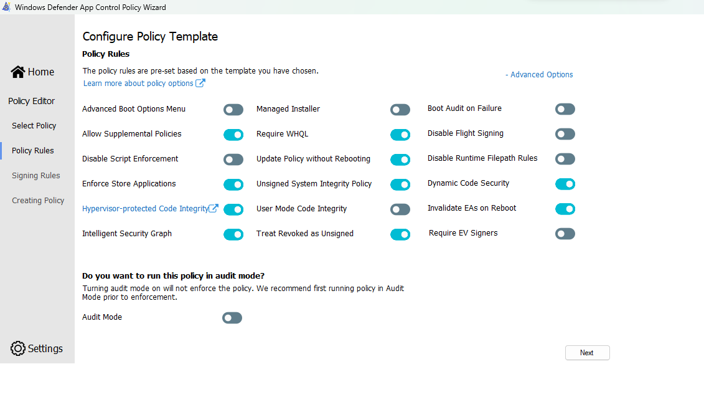The image size is (704, 402).
Task: Collapse the Advanced Options section
Action: pos(539,74)
